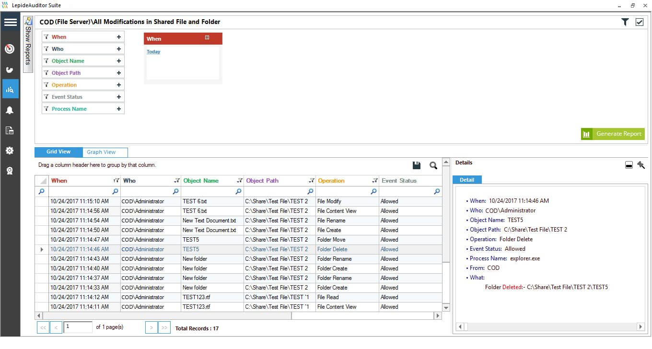Select the Detail tab in Details pane
The image size is (652, 349).
click(467, 180)
